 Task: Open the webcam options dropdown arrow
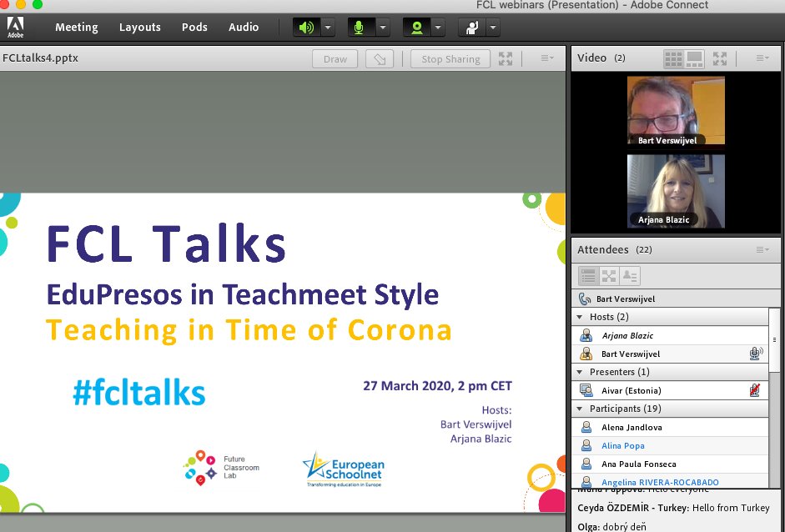pyautogui.click(x=438, y=27)
